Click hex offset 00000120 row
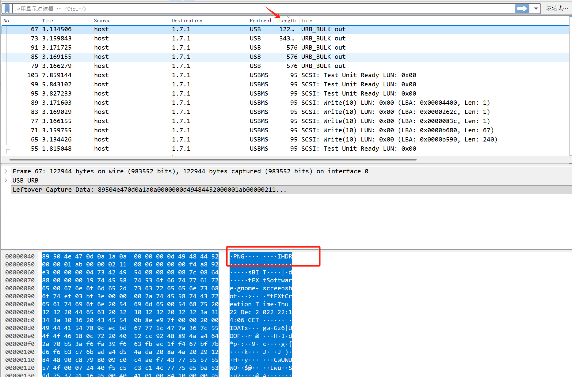 click(x=20, y=368)
